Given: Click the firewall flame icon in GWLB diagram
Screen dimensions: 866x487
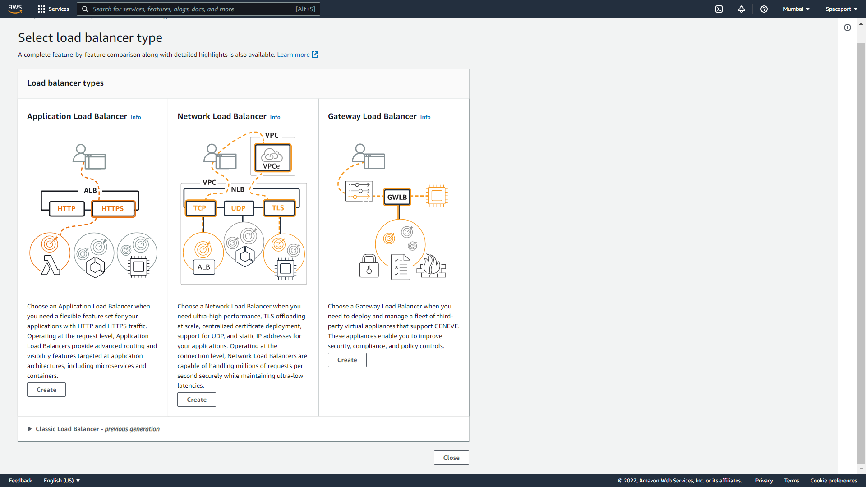Looking at the screenshot, I should [432, 265].
